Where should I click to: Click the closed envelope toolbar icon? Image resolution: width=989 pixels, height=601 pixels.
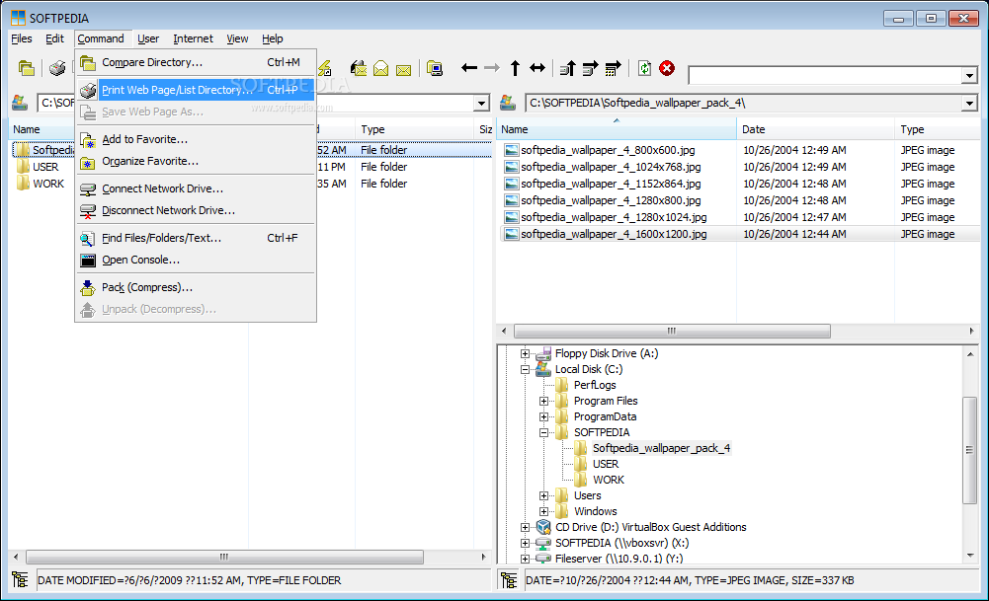tap(404, 69)
